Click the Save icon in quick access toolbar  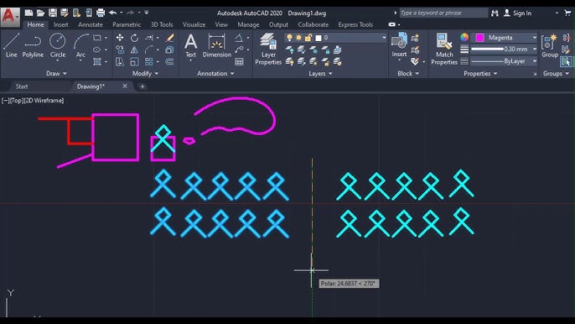[53, 13]
